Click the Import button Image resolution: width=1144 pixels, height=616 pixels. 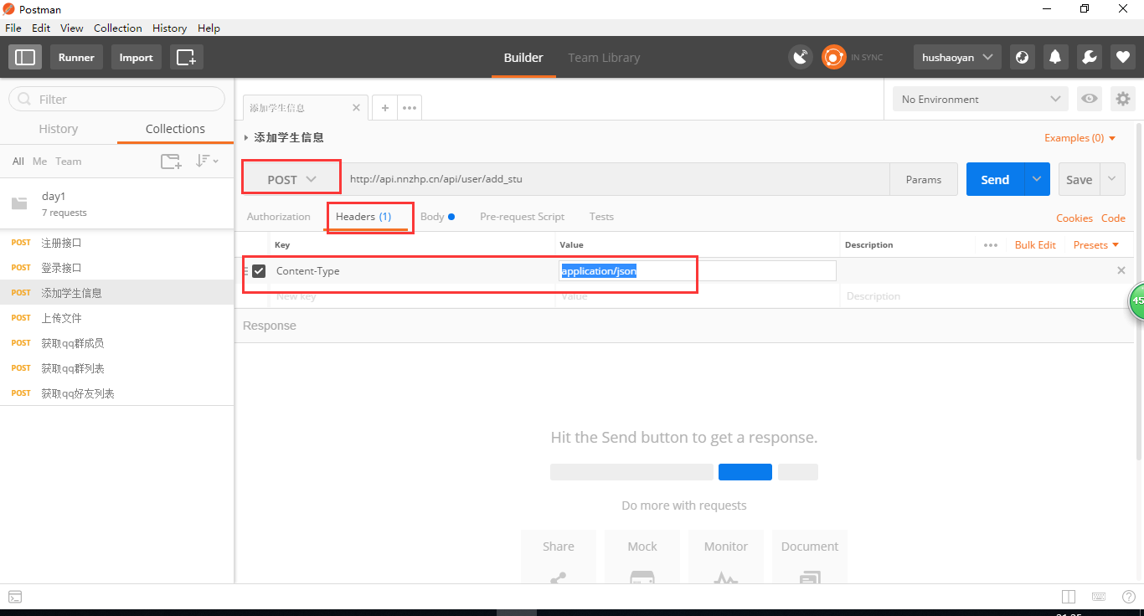pos(136,57)
